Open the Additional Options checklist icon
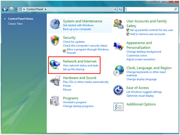The image size is (180, 135). click(118, 107)
